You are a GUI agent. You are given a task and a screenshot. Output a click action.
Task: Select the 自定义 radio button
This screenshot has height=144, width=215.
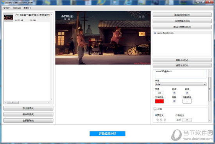pos(176,115)
